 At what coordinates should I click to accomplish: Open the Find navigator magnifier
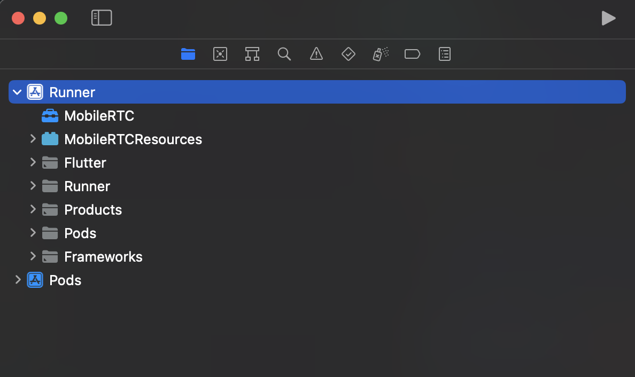pyautogui.click(x=284, y=54)
